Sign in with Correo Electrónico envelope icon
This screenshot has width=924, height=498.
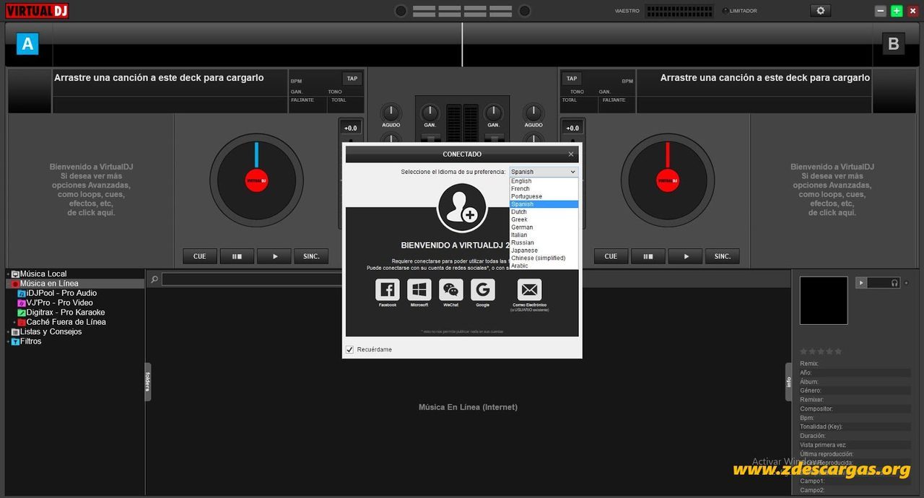click(x=530, y=290)
